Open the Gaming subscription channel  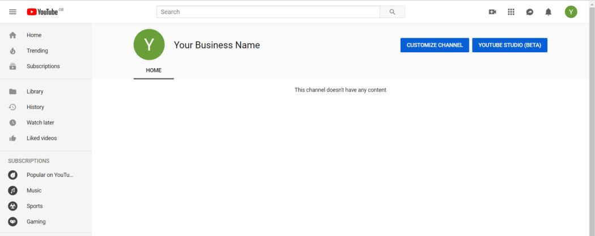coord(36,222)
